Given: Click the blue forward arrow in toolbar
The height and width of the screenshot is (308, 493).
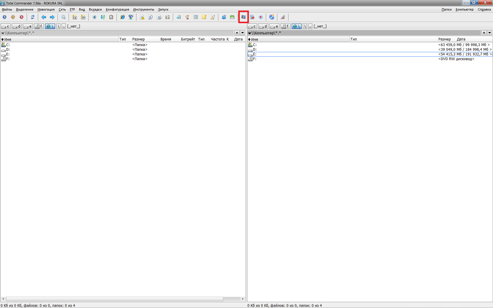Looking at the screenshot, I should click(52, 17).
